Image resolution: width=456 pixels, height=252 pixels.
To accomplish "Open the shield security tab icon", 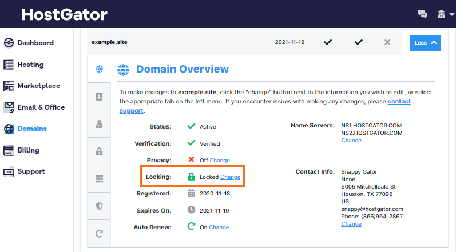I will tap(99, 206).
